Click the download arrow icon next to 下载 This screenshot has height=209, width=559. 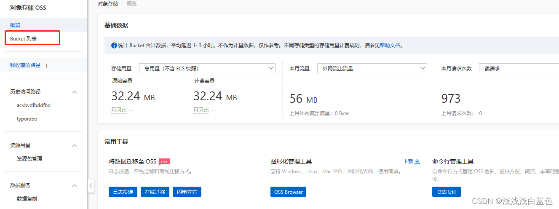(x=417, y=161)
